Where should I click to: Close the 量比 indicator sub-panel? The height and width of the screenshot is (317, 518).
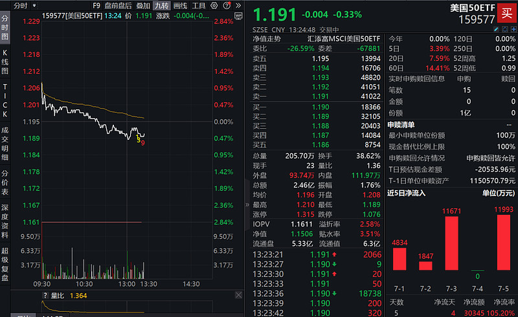pyautogui.click(x=238, y=295)
